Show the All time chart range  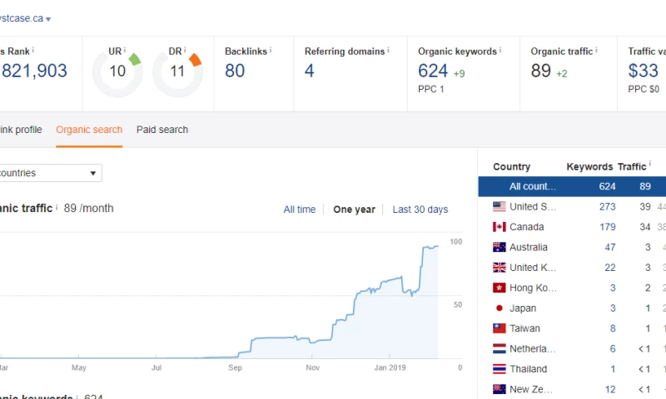tap(300, 209)
